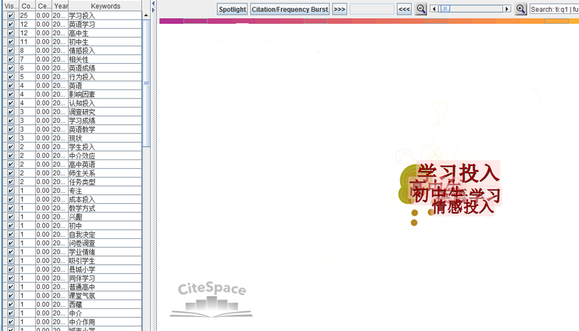Click the keyword list scroll-up arrow
This screenshot has width=579, height=331.
tap(146, 15)
